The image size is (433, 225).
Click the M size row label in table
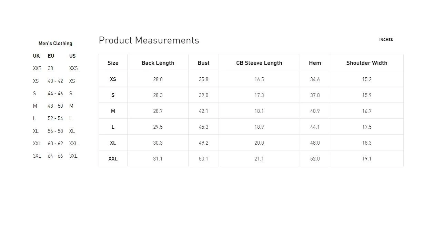pos(113,111)
